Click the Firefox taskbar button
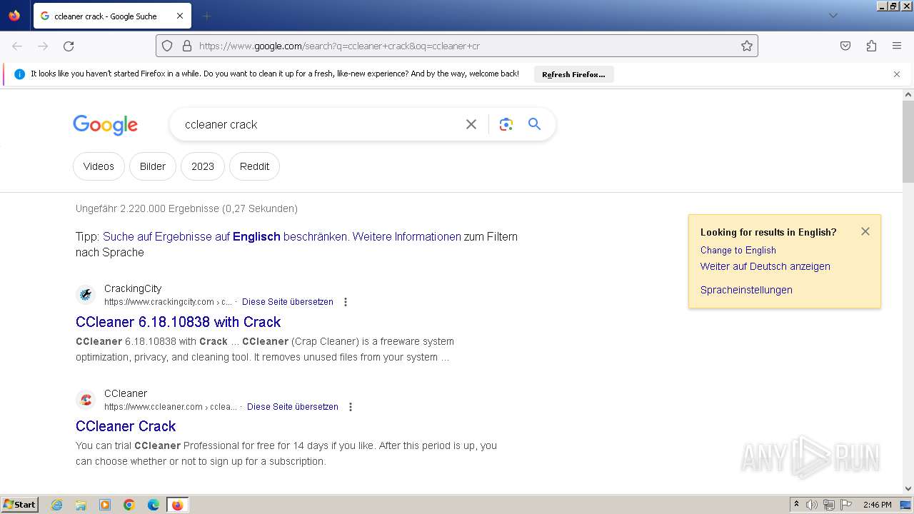 [177, 505]
